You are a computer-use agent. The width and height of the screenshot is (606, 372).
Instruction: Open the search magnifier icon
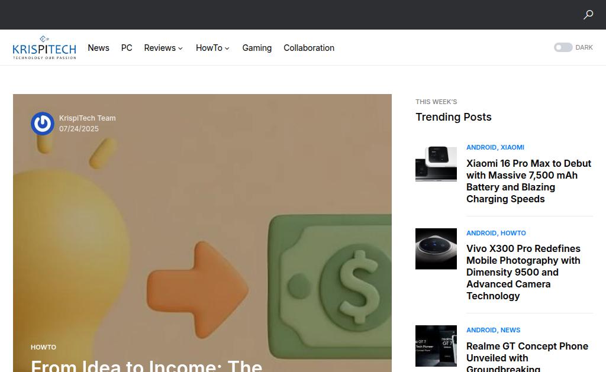(588, 15)
